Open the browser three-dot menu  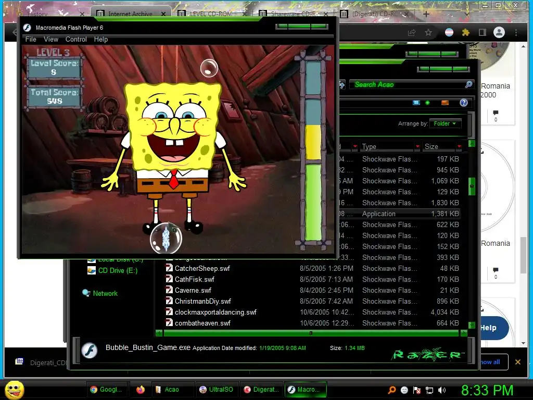516,32
